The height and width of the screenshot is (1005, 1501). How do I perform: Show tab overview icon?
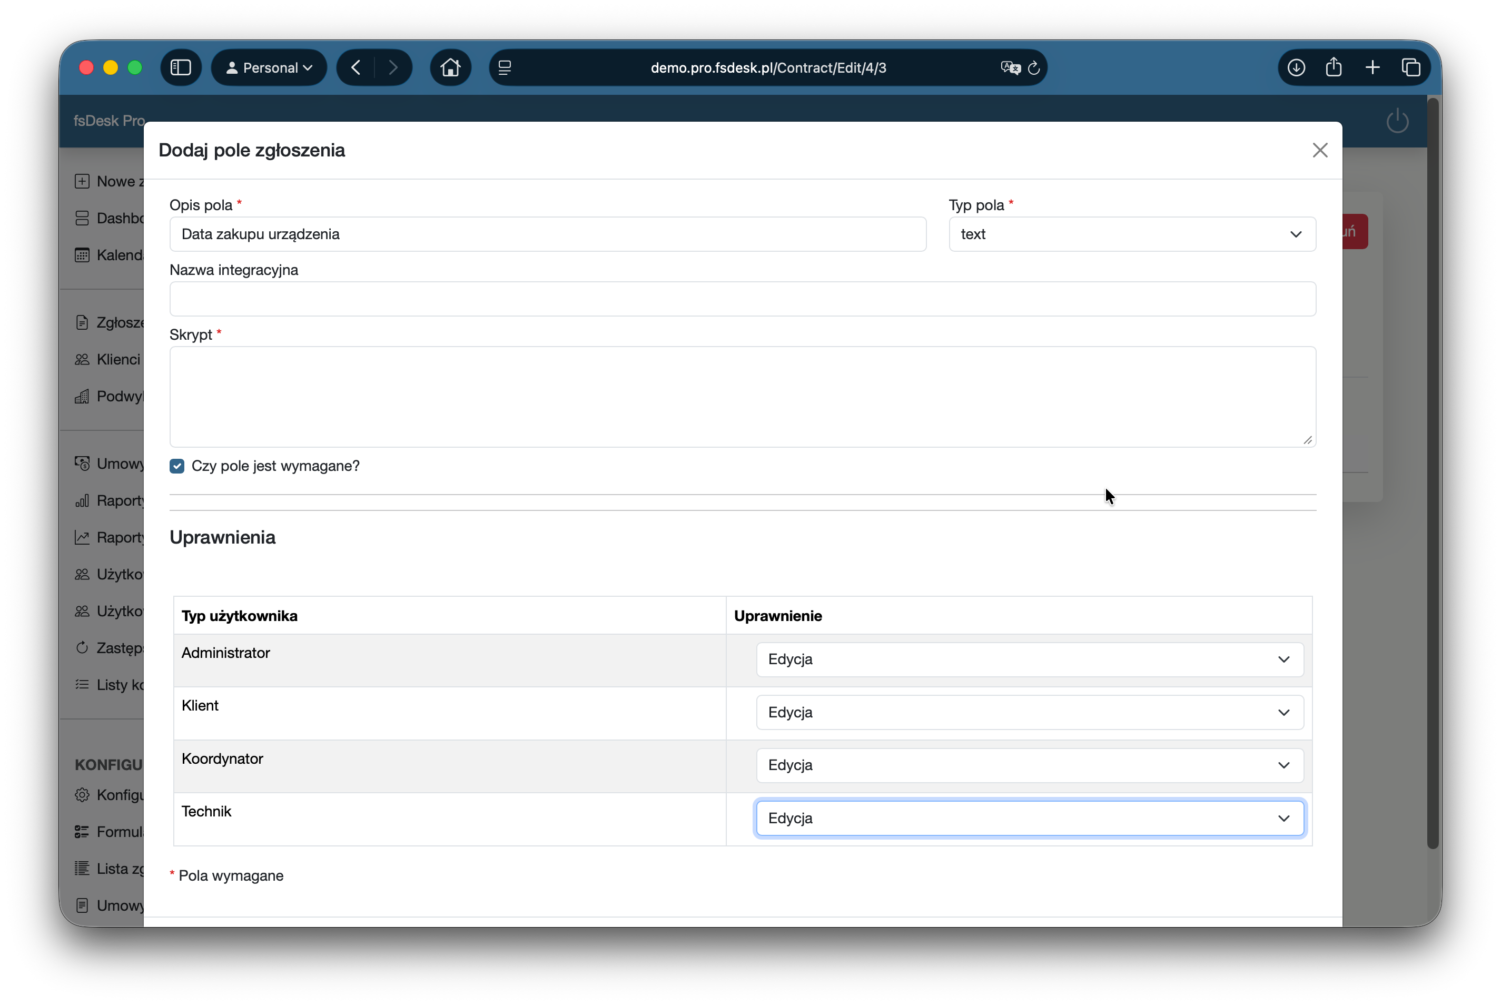point(1410,67)
